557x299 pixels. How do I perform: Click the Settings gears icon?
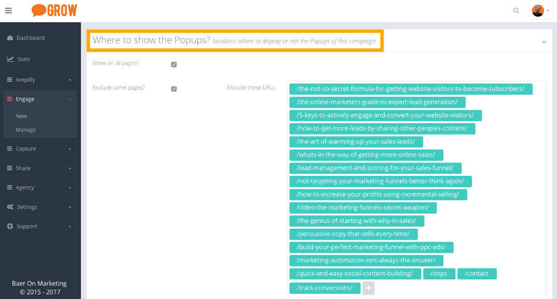point(10,207)
